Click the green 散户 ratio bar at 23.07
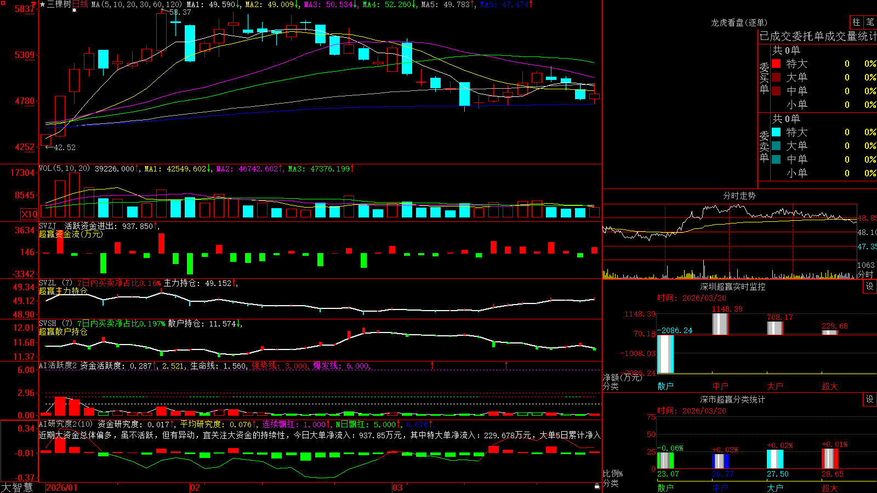877x493 pixels. (665, 461)
